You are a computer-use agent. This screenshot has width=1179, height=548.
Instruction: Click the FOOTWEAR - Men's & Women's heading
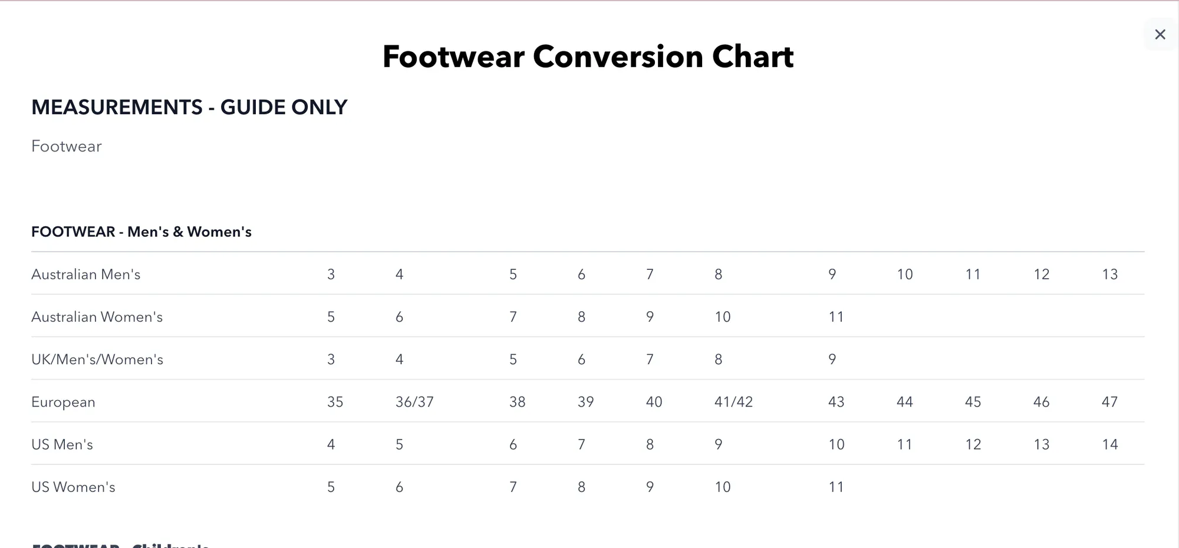141,232
